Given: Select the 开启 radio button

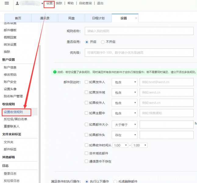Looking at the screenshot, I should pyautogui.click(x=87, y=42).
